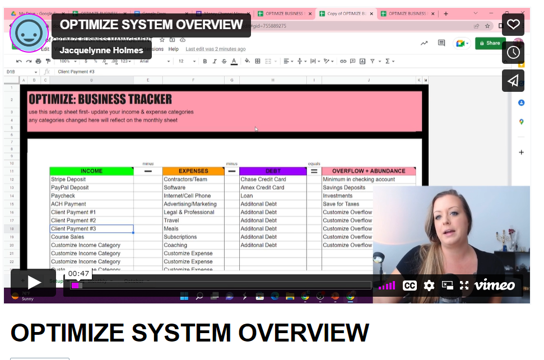Toggle closed captions with CC button

point(410,286)
